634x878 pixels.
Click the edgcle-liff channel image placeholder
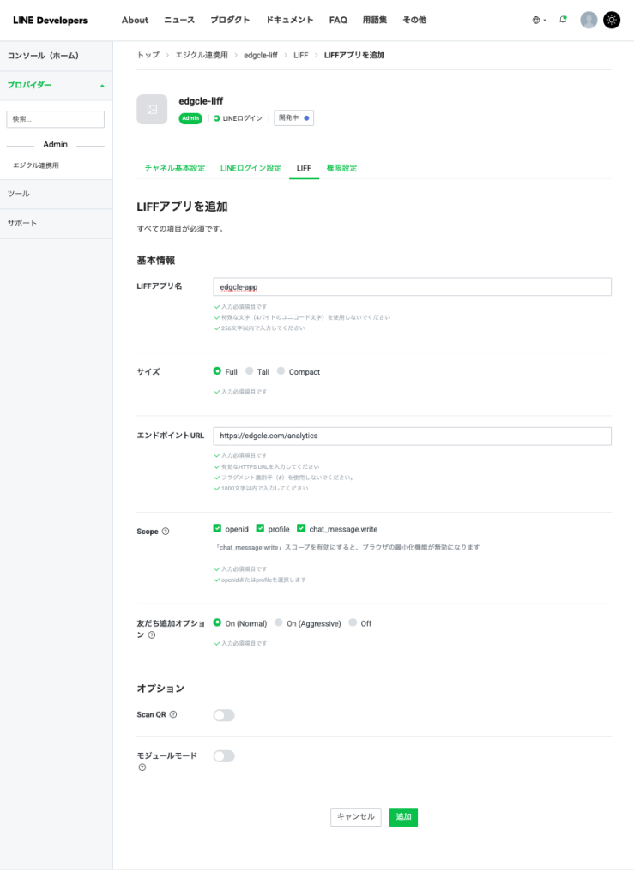point(152,109)
